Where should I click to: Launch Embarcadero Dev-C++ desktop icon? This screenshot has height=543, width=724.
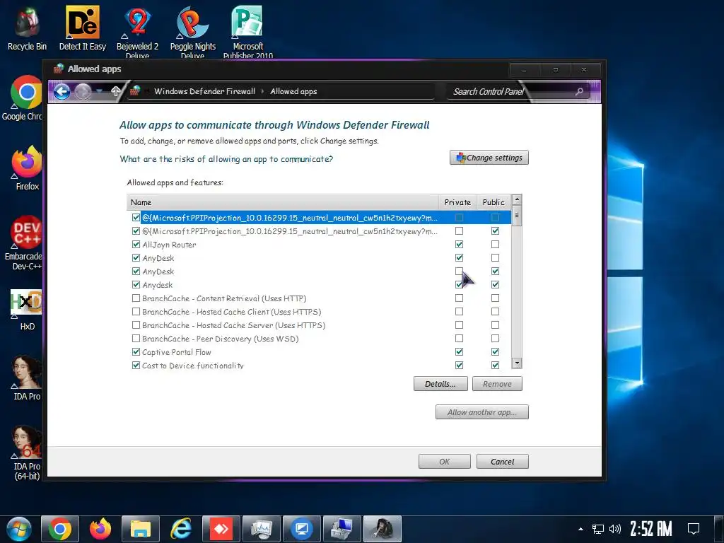tap(23, 243)
